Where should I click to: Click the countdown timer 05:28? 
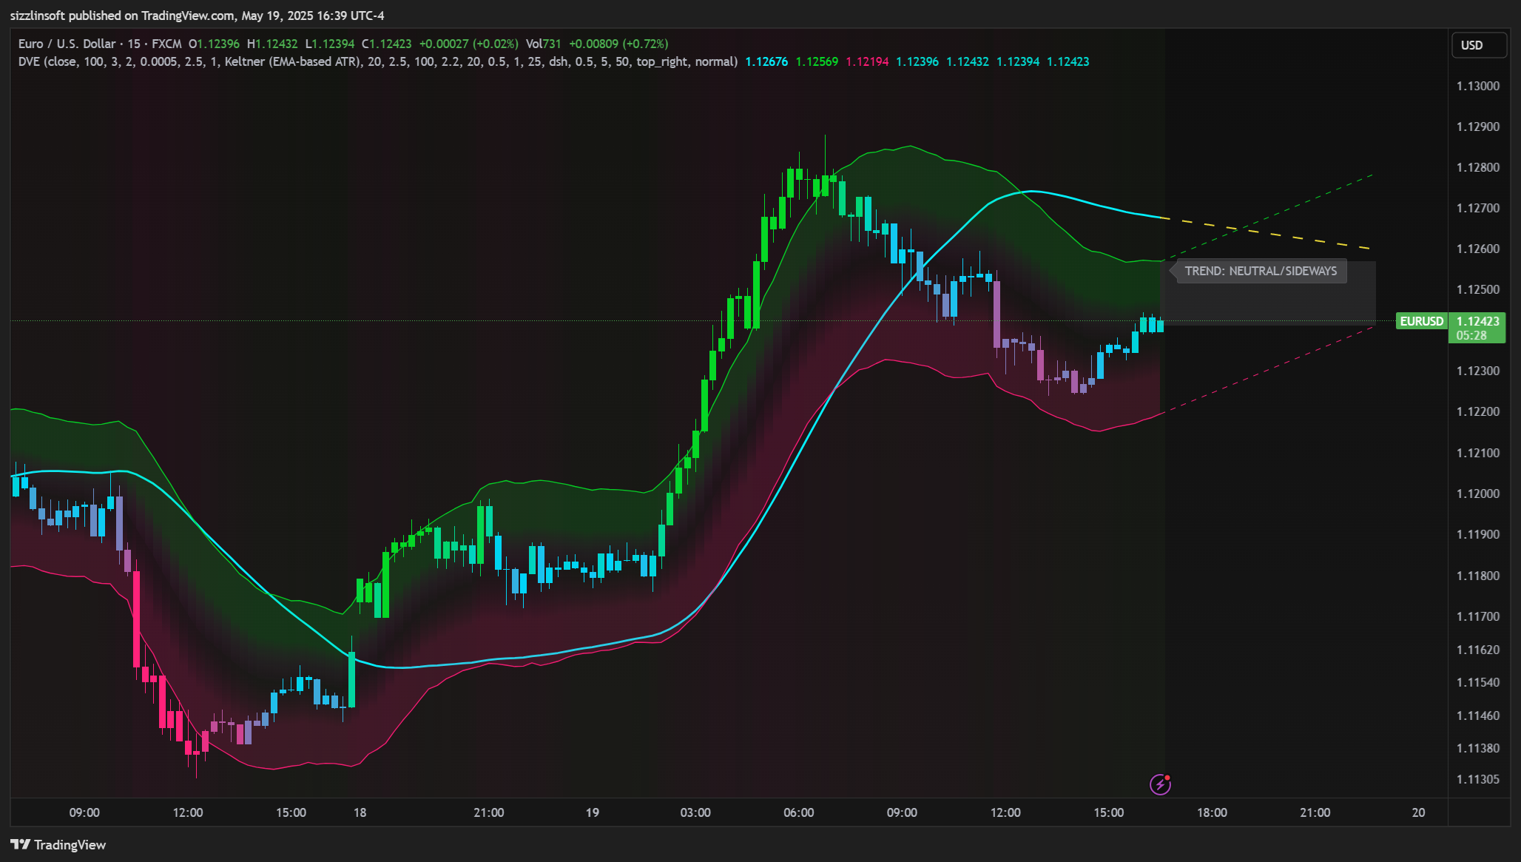1471,335
